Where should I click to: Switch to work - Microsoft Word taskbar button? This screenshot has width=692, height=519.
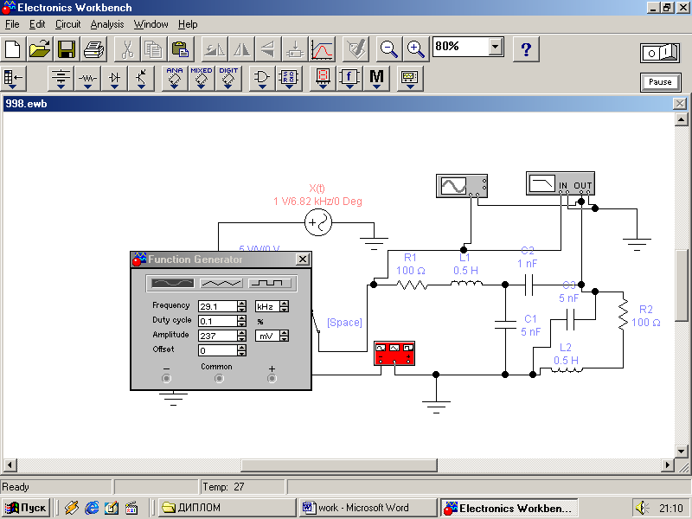[368, 508]
